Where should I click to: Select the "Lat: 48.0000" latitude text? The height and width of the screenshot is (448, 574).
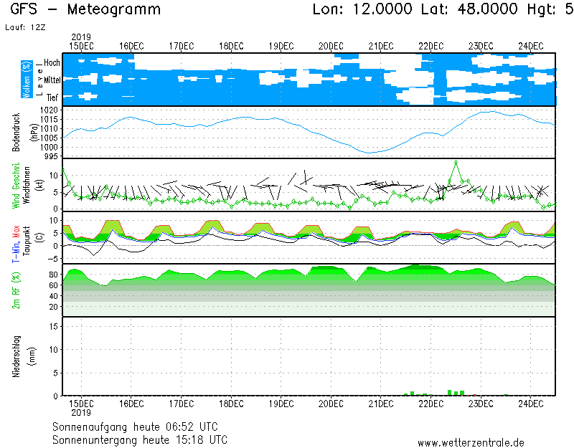pyautogui.click(x=469, y=9)
